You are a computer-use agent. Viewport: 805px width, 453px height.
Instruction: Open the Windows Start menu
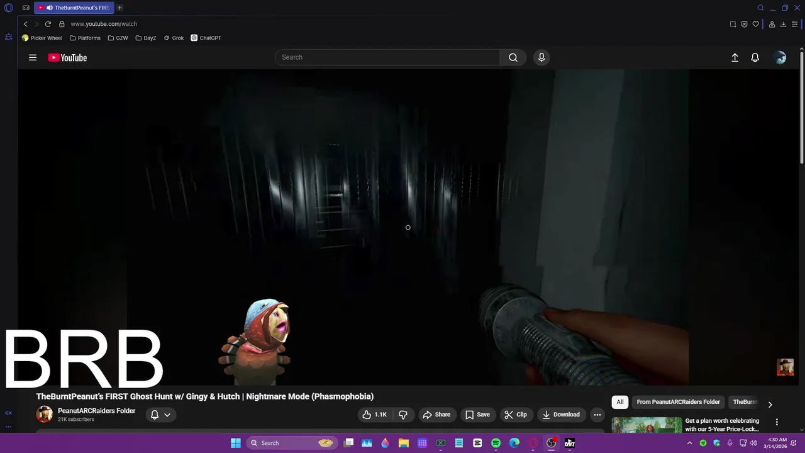236,443
